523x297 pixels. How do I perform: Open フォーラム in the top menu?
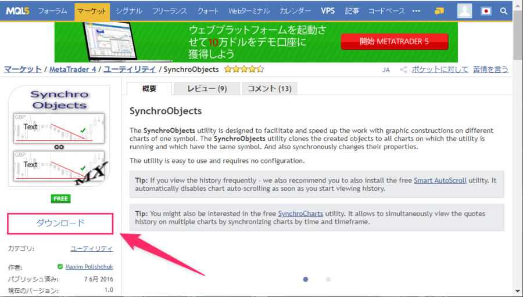tap(52, 11)
